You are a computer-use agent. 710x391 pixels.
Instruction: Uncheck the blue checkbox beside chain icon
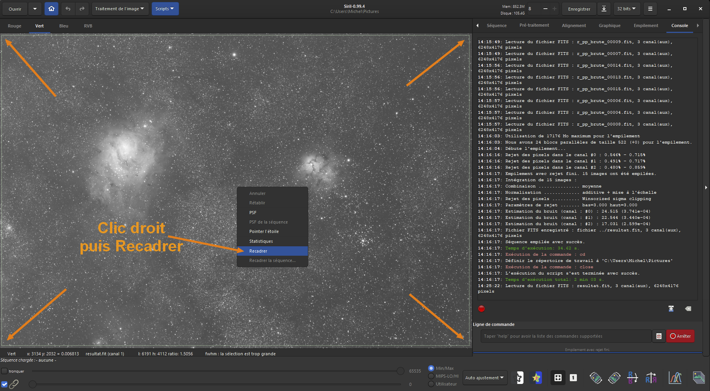pos(4,384)
